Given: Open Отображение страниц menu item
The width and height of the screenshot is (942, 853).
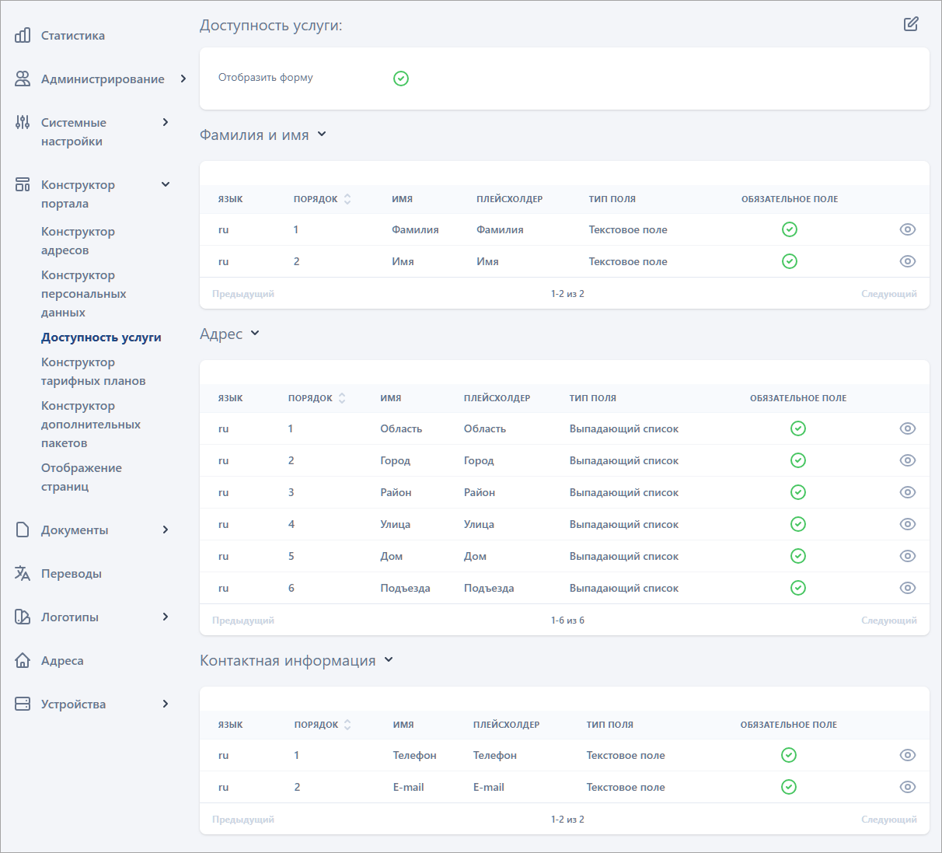Looking at the screenshot, I should pos(82,477).
